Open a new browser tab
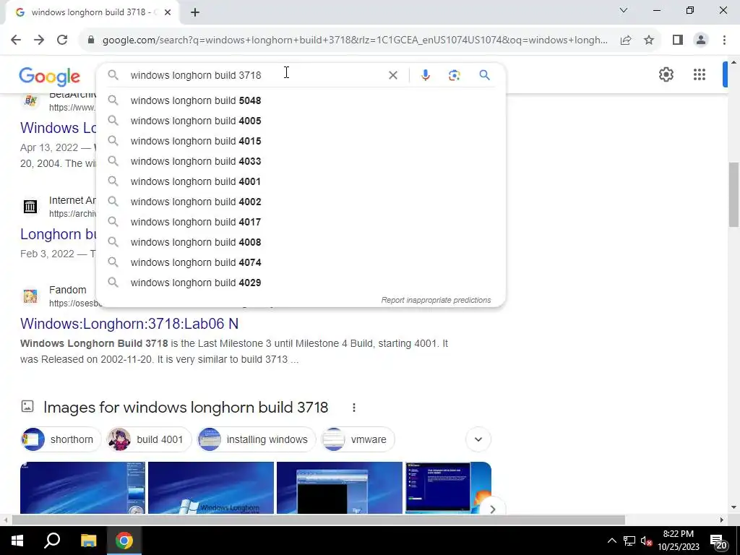 click(x=195, y=12)
